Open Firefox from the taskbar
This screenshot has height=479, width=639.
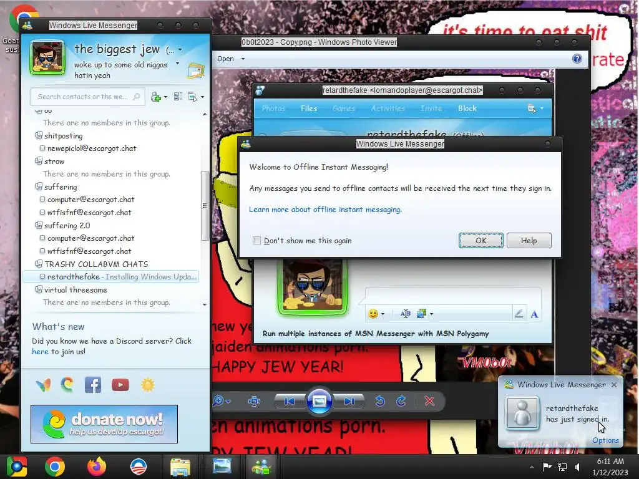pos(97,467)
